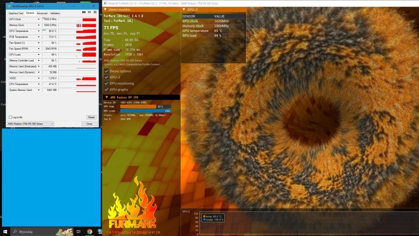
Task: Click the TechPowerUp GPU-Z title bar logo
Action: click(x=10, y=6)
